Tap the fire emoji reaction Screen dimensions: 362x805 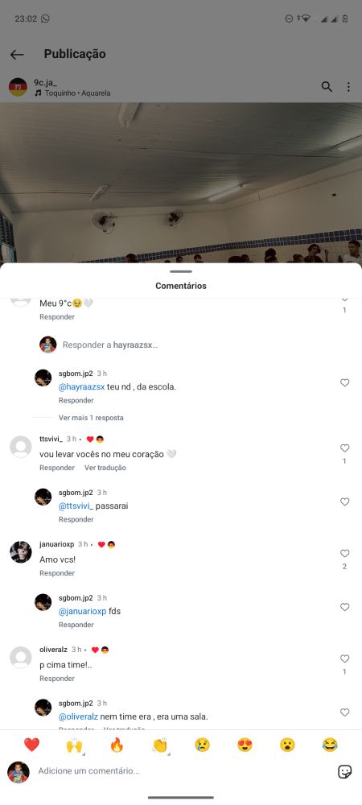(117, 745)
